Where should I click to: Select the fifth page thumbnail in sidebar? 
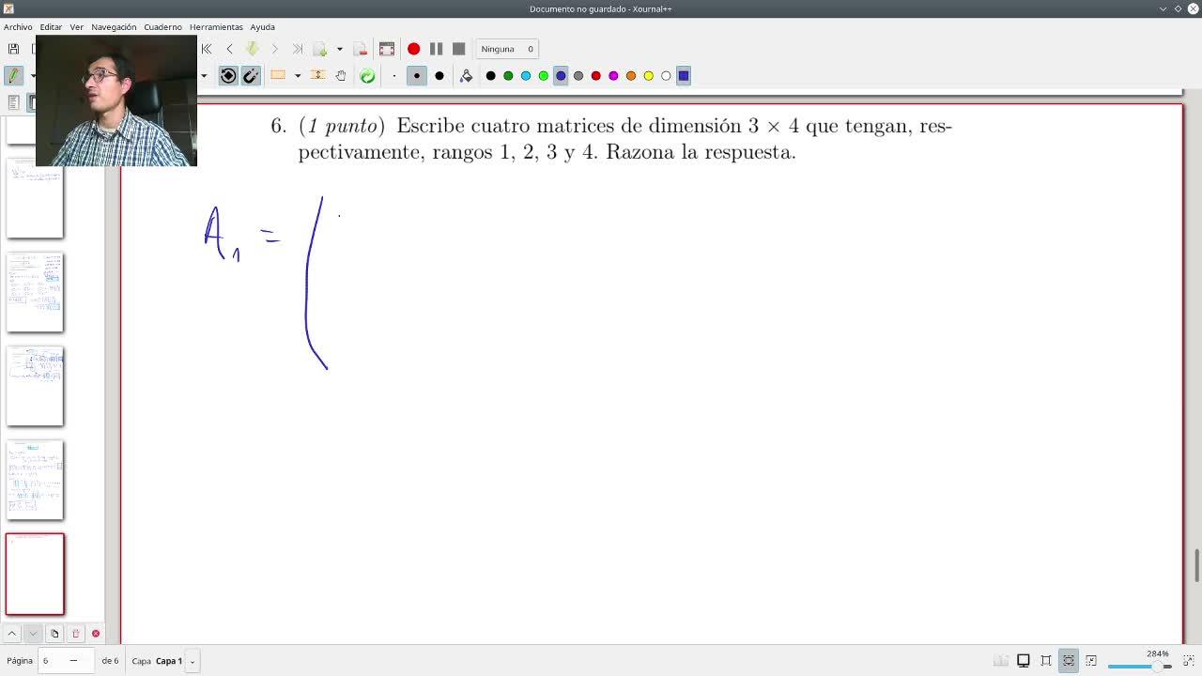pos(35,480)
